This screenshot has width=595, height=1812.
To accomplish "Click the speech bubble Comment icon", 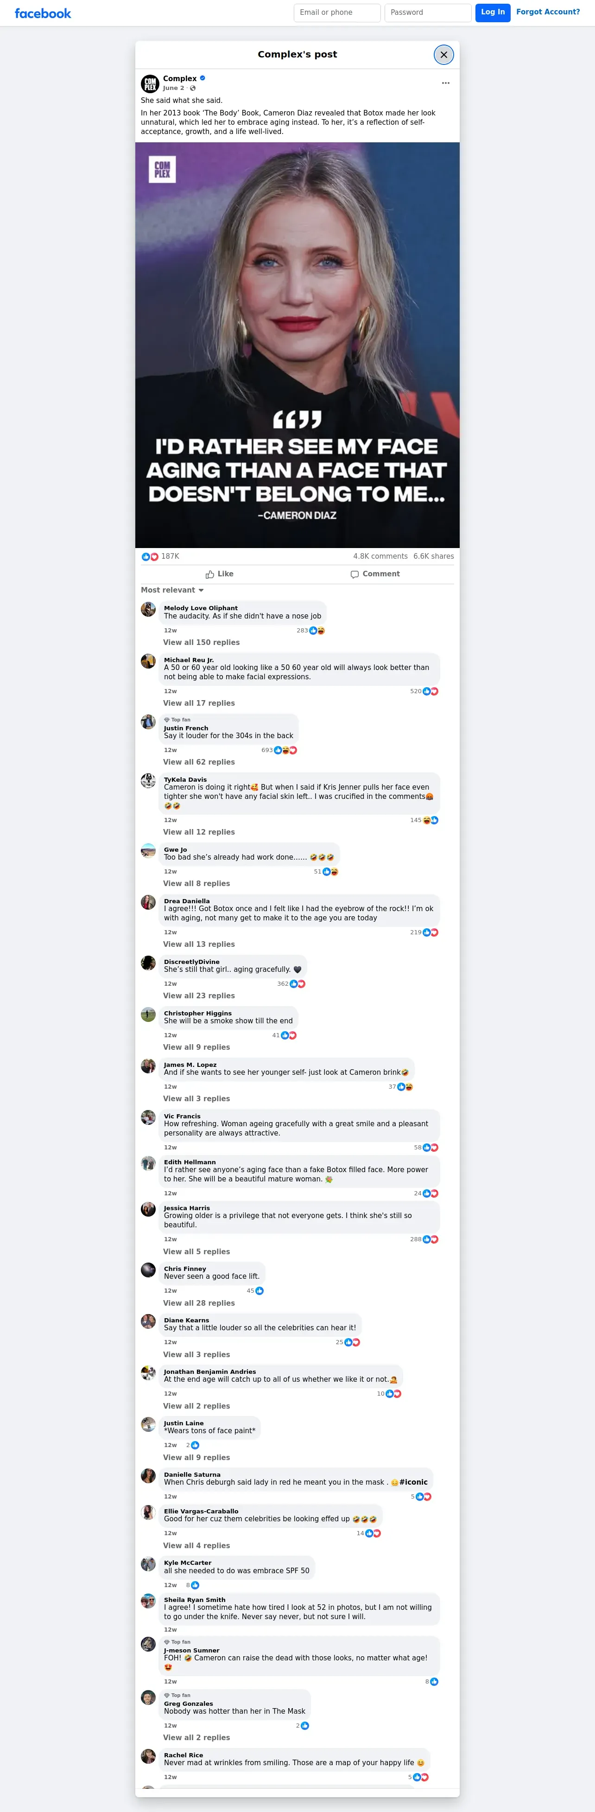I will (354, 574).
